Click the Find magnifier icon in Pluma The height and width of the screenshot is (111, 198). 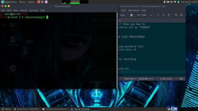click(x=176, y=15)
